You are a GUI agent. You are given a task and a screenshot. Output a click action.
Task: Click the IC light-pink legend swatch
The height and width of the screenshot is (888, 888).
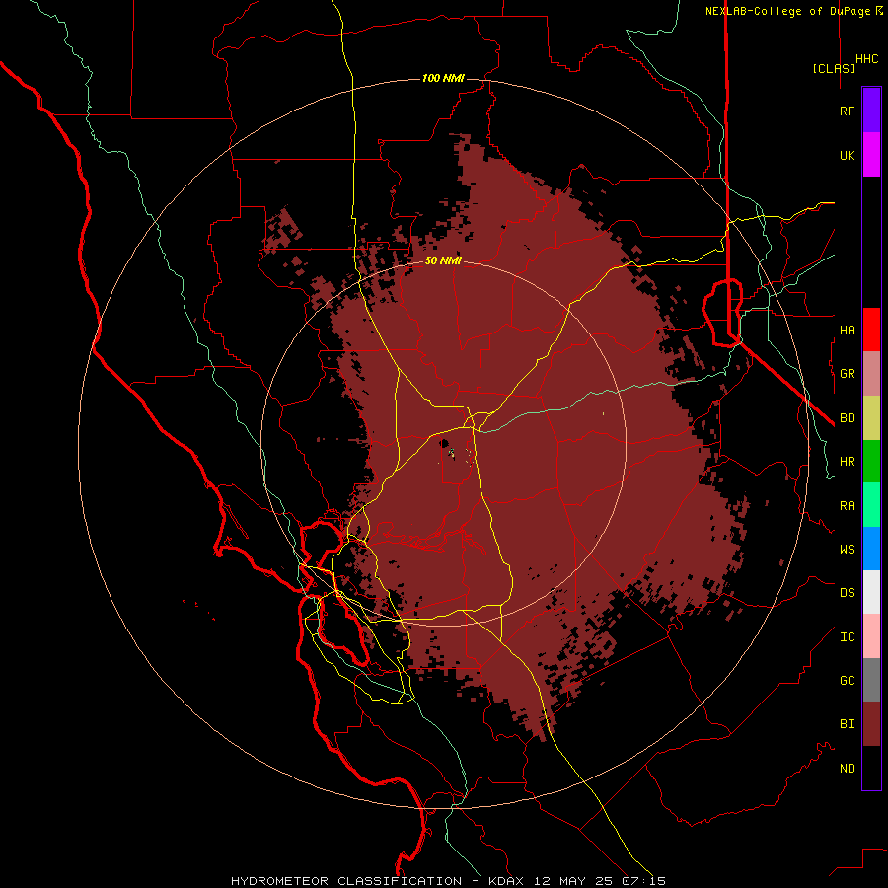871,636
